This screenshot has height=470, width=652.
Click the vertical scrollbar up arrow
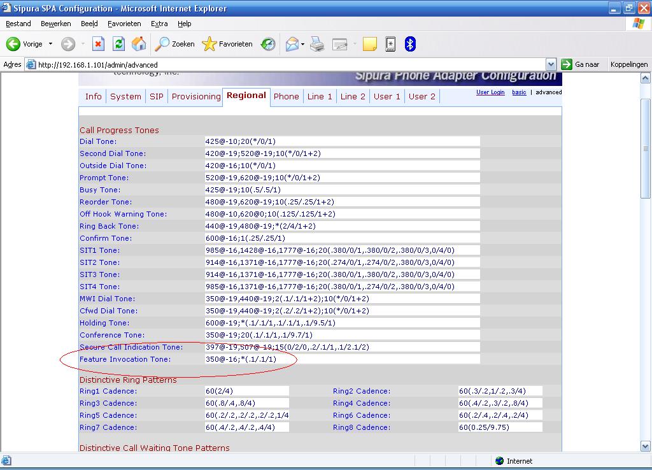pyautogui.click(x=646, y=78)
